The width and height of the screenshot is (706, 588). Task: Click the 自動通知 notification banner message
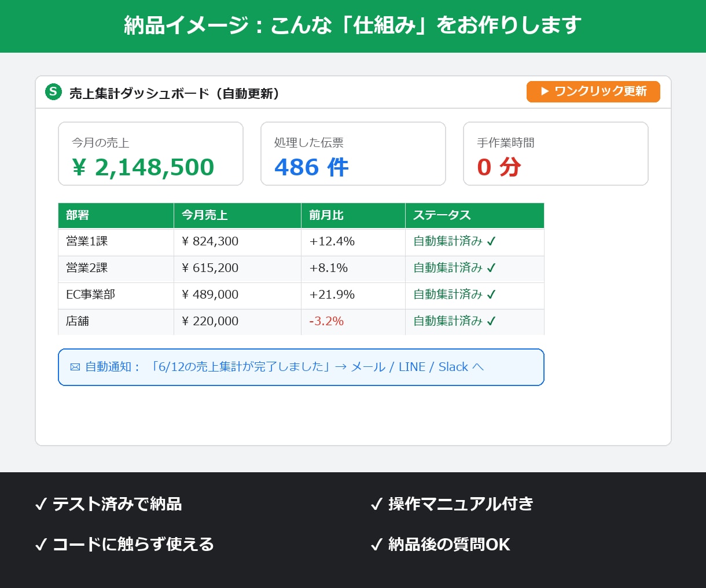point(301,367)
